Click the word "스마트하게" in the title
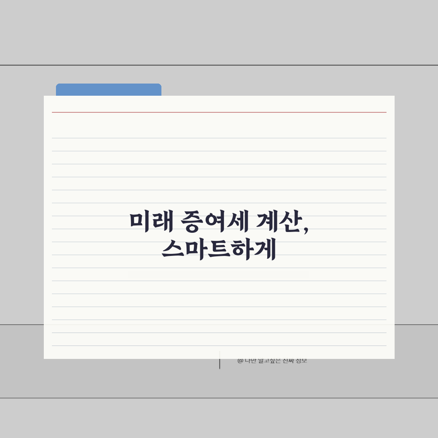 point(219,249)
